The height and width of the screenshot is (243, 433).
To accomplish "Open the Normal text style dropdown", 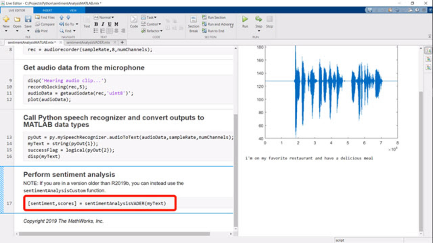I will click(106, 18).
